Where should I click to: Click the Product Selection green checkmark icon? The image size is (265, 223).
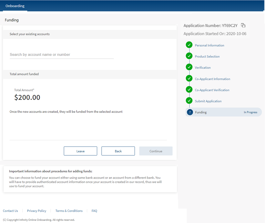[x=189, y=56]
